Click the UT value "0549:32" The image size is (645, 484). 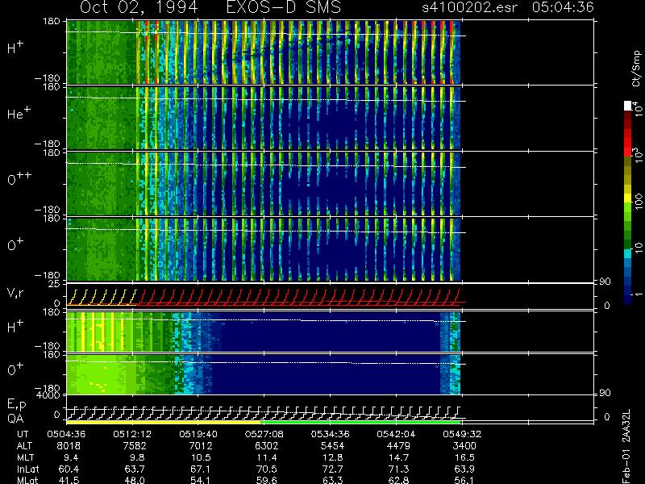462,434
